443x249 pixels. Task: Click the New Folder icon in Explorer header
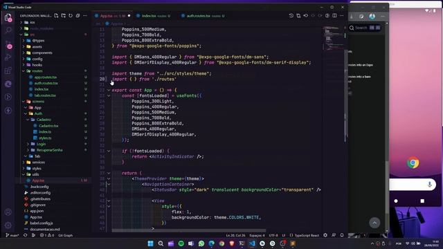[x=63, y=16]
